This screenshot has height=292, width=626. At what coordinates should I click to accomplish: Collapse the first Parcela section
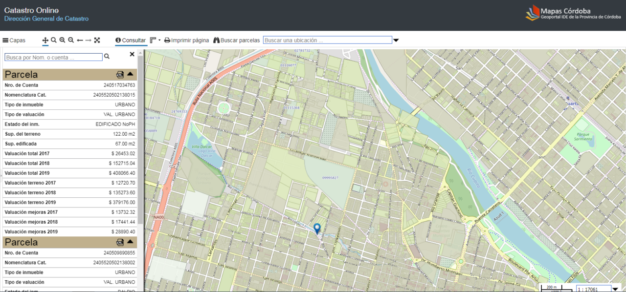point(130,74)
